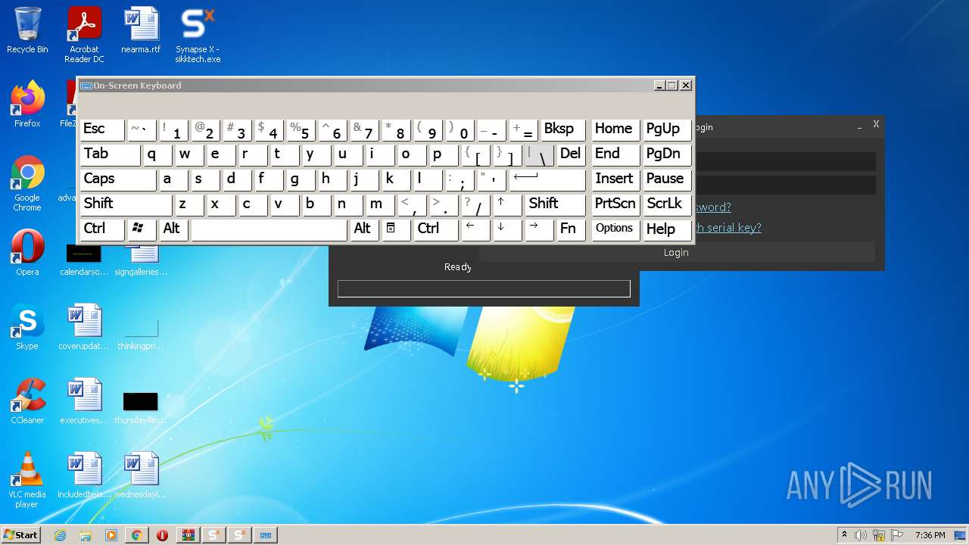Screen dimensions: 969x545
Task: Select Synapse X - sikktech.exe icon
Action: pos(198,35)
